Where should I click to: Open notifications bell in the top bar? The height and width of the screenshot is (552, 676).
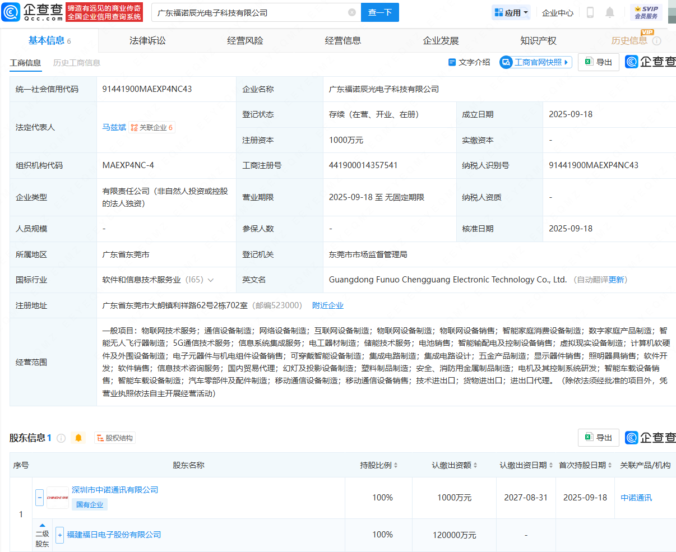tap(610, 12)
